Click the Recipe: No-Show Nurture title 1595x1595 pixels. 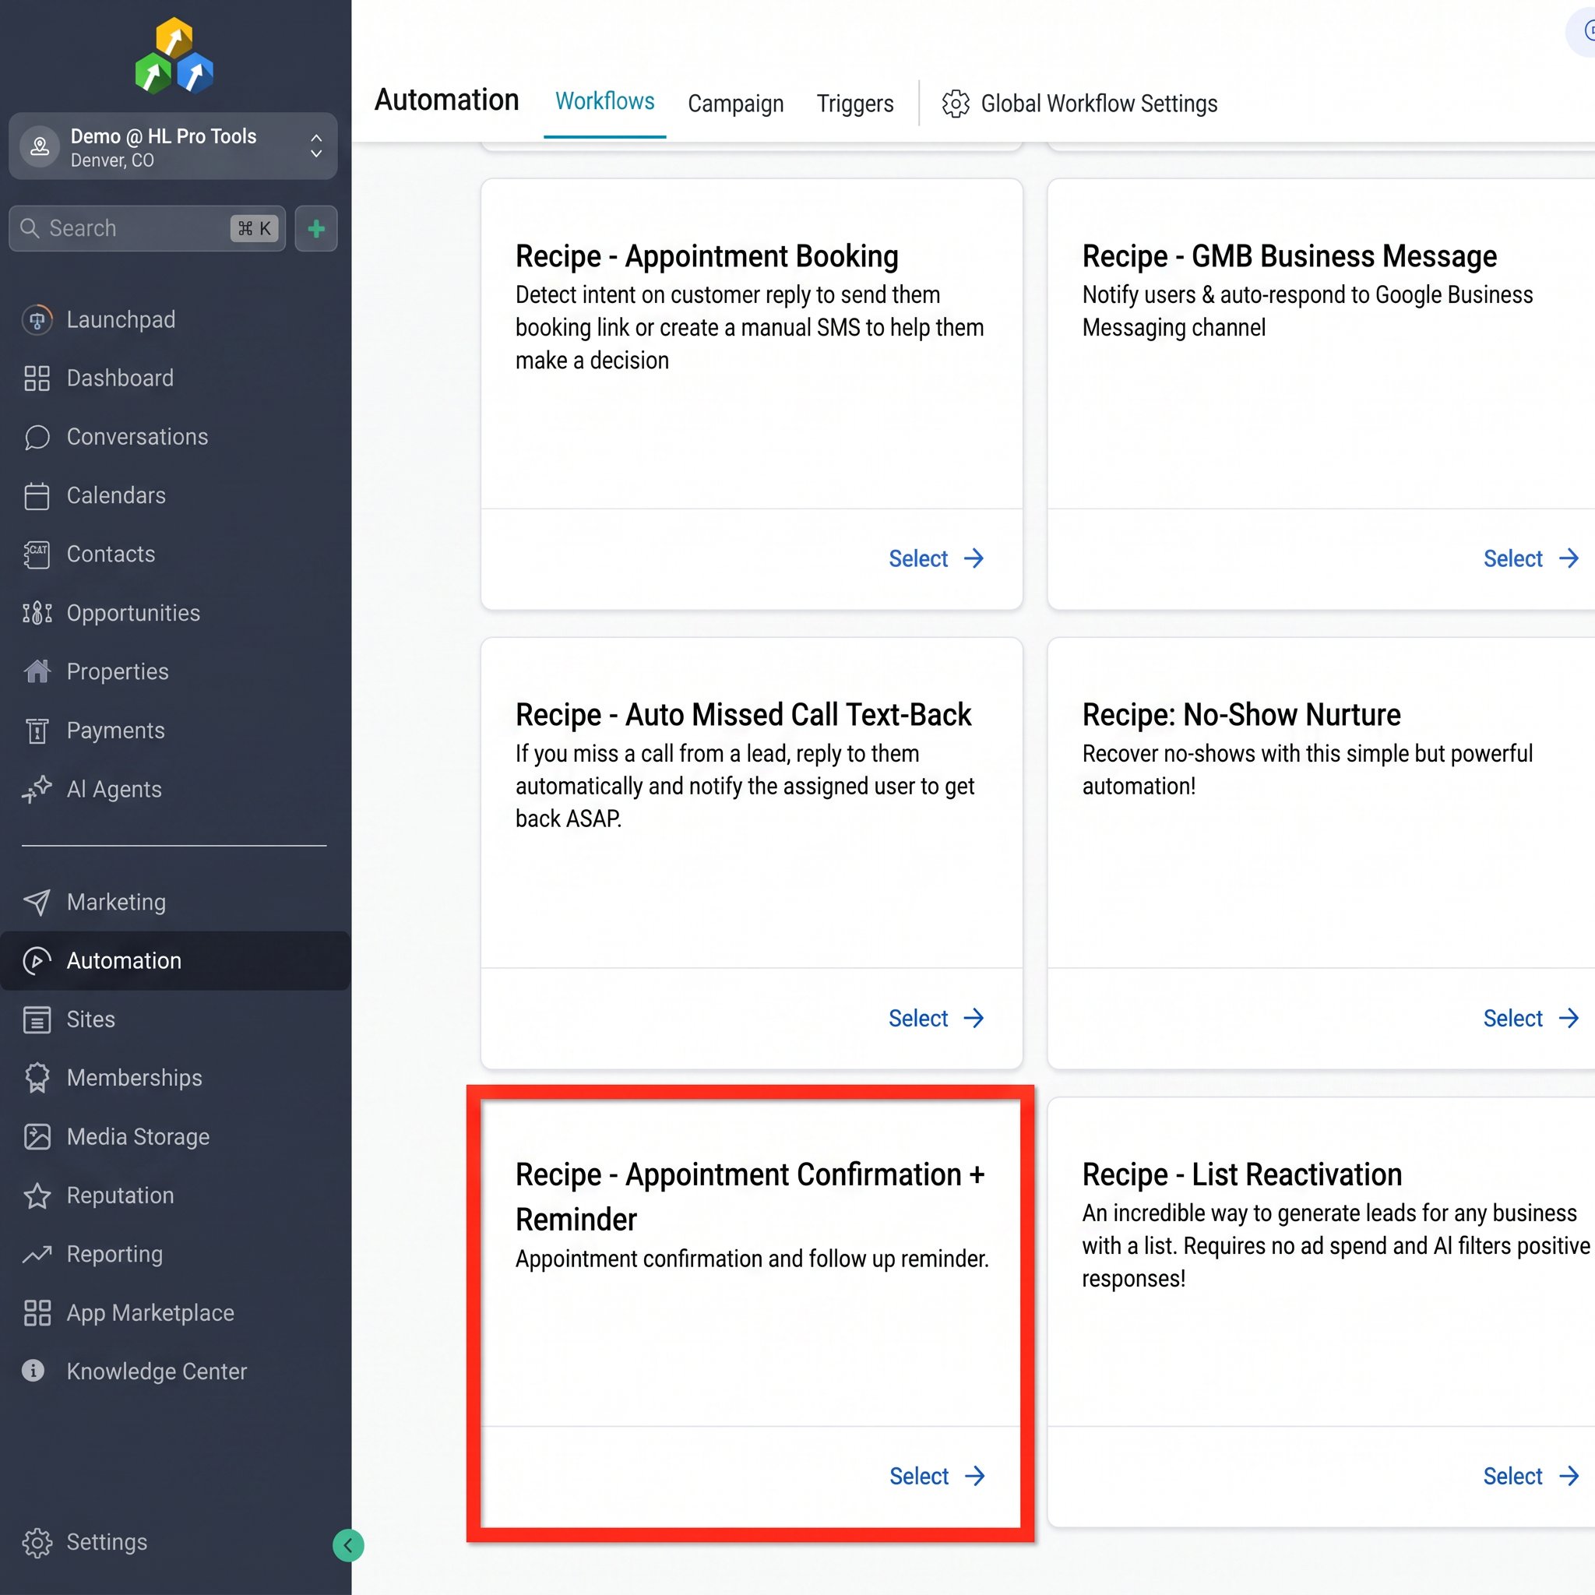pos(1241,715)
